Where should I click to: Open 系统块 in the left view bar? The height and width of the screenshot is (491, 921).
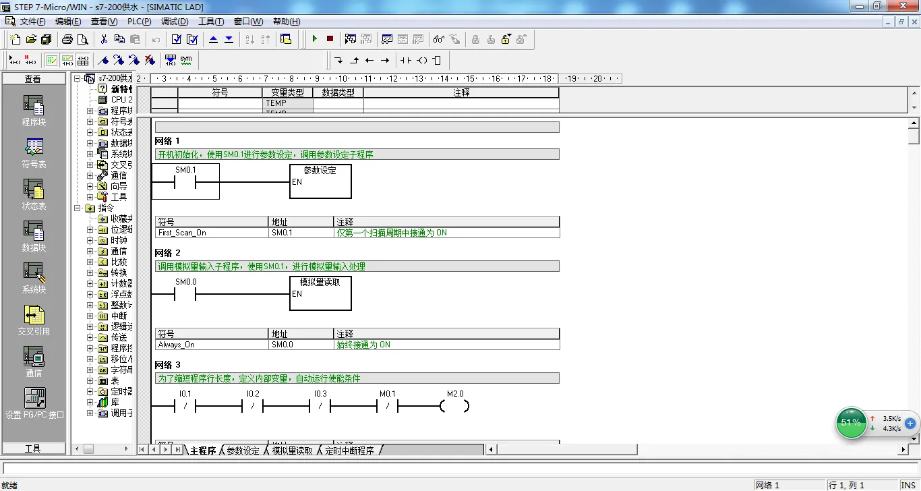click(x=34, y=279)
